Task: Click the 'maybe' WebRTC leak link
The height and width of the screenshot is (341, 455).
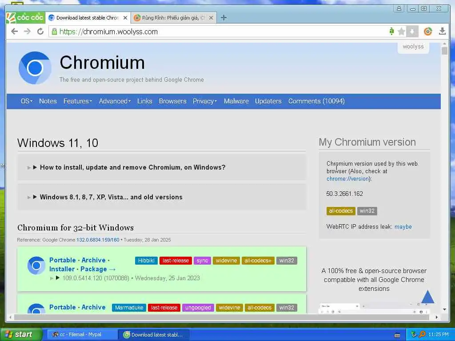Action: (x=403, y=227)
